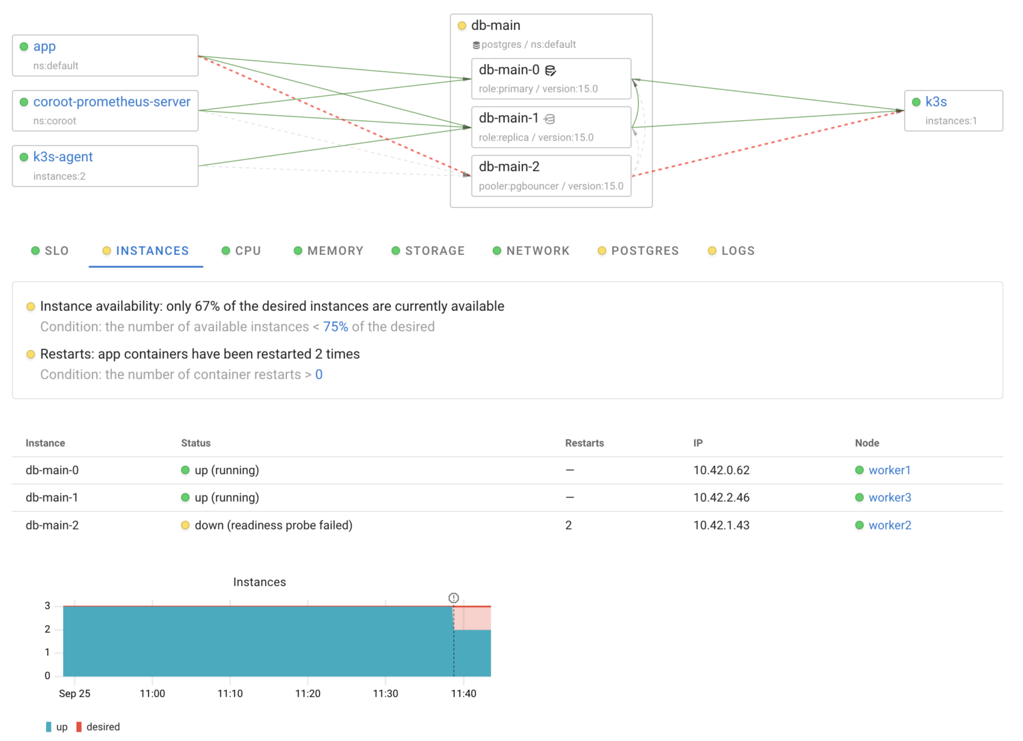
Task: Click the warning dot beside the Restarts alert
Action: tap(31, 354)
